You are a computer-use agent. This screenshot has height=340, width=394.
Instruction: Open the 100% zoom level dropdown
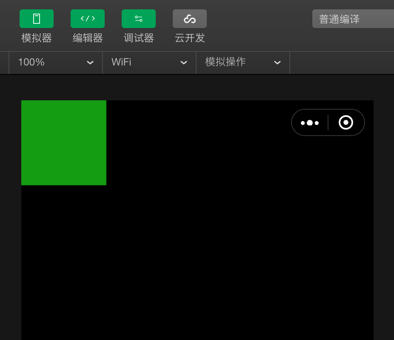pos(55,62)
